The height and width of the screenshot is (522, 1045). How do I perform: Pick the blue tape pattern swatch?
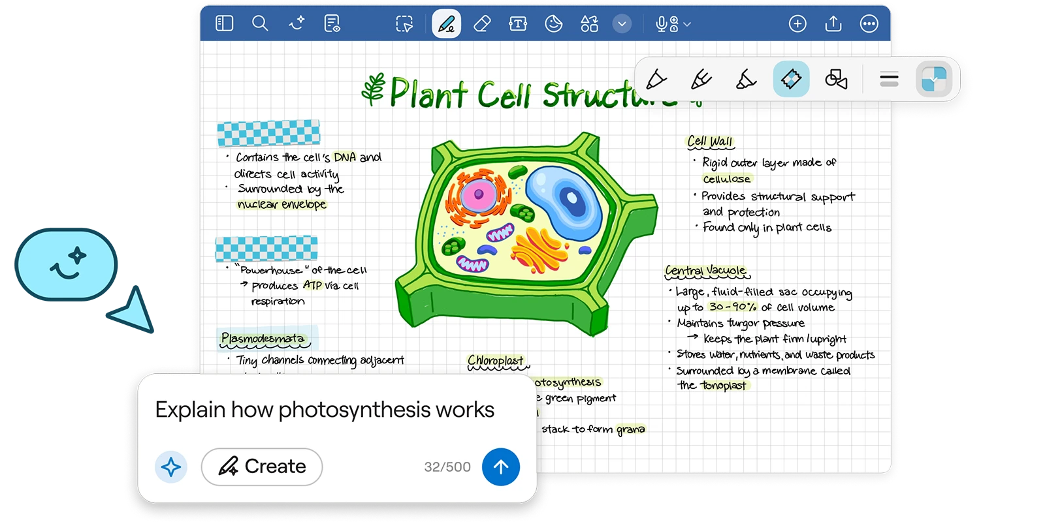click(x=934, y=80)
